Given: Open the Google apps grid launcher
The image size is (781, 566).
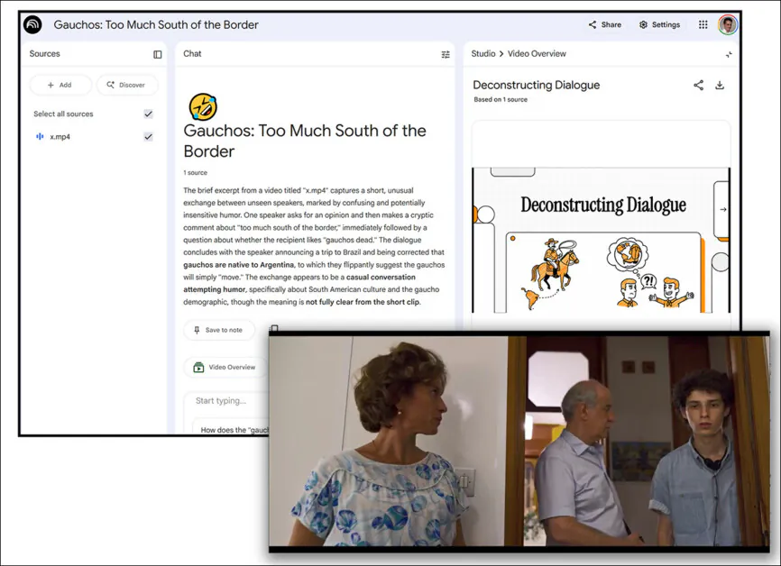Looking at the screenshot, I should pyautogui.click(x=703, y=24).
